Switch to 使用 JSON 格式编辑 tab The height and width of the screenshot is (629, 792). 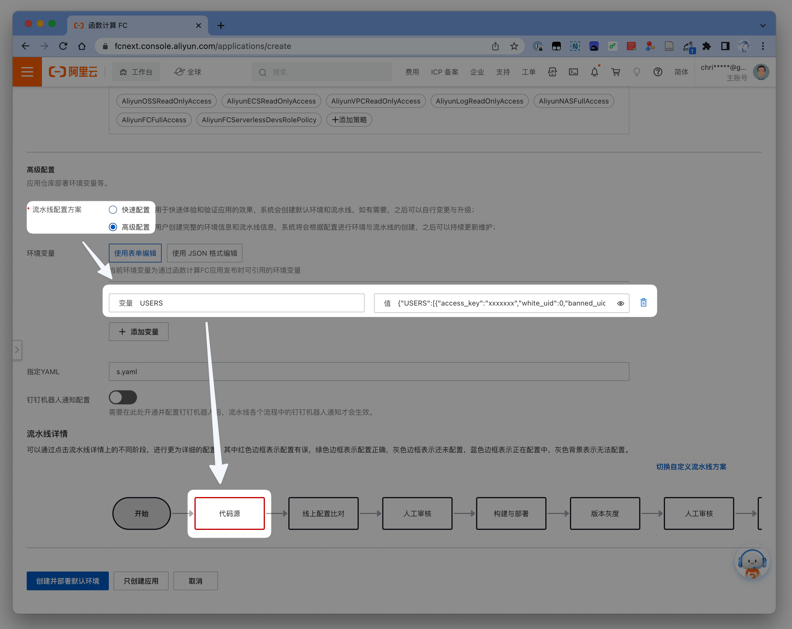click(x=205, y=253)
